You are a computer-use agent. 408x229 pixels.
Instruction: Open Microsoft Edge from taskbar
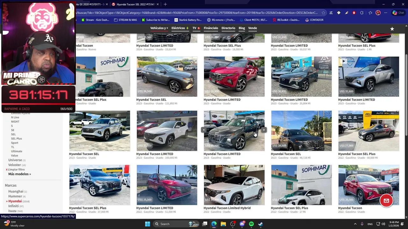click(214, 224)
